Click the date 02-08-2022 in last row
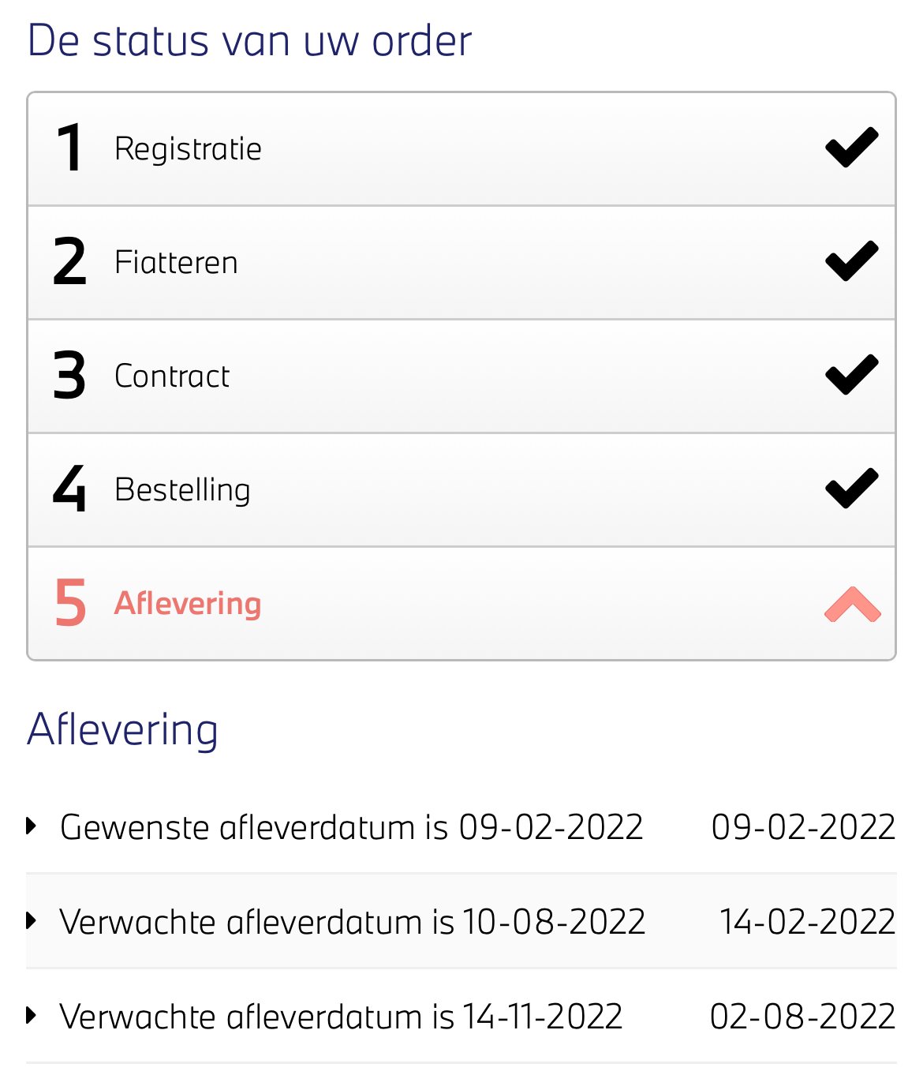Image resolution: width=923 pixels, height=1075 pixels. (x=802, y=1017)
